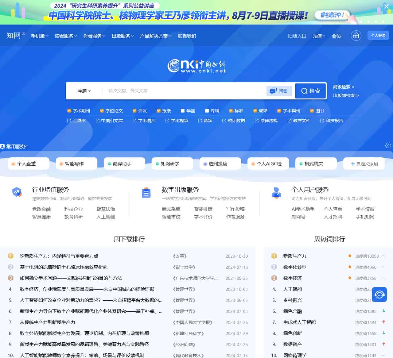393x358 pixels.
Task: Click the 行业增值服务 shield icon
Action: pyautogui.click(x=17, y=192)
